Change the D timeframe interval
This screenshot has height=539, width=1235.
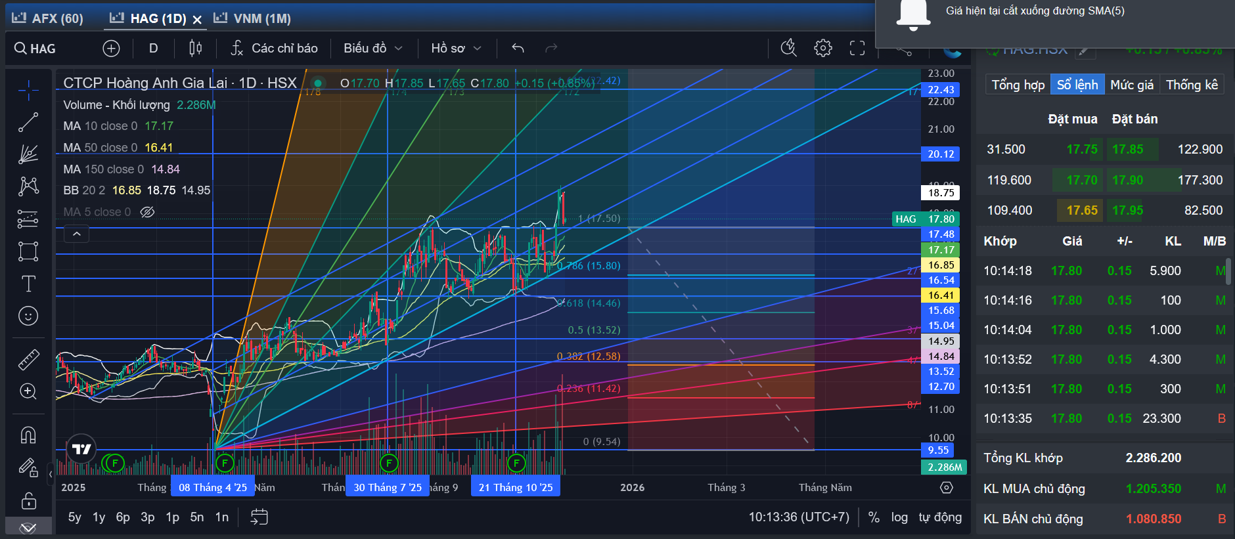153,48
